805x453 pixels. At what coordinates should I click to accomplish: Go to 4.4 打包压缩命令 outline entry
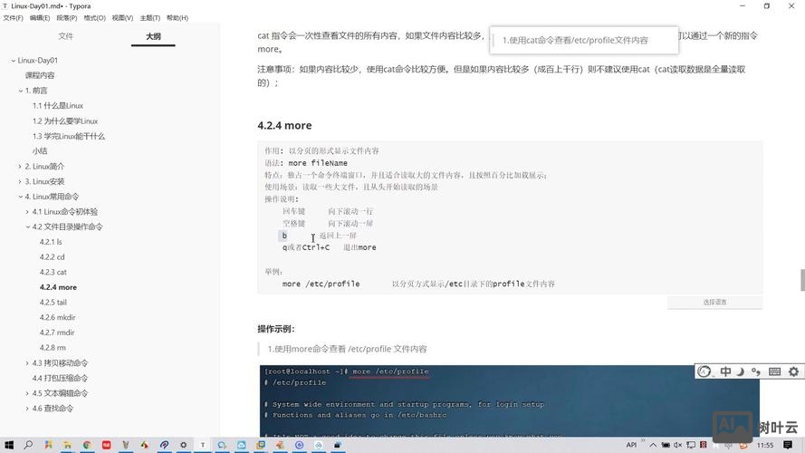60,378
